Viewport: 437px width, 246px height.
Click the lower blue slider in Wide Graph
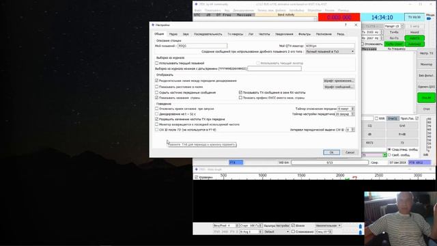(361, 232)
